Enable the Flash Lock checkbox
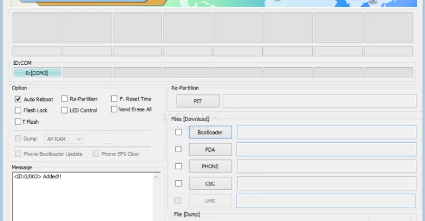This screenshot has width=425, height=221. [x=19, y=110]
